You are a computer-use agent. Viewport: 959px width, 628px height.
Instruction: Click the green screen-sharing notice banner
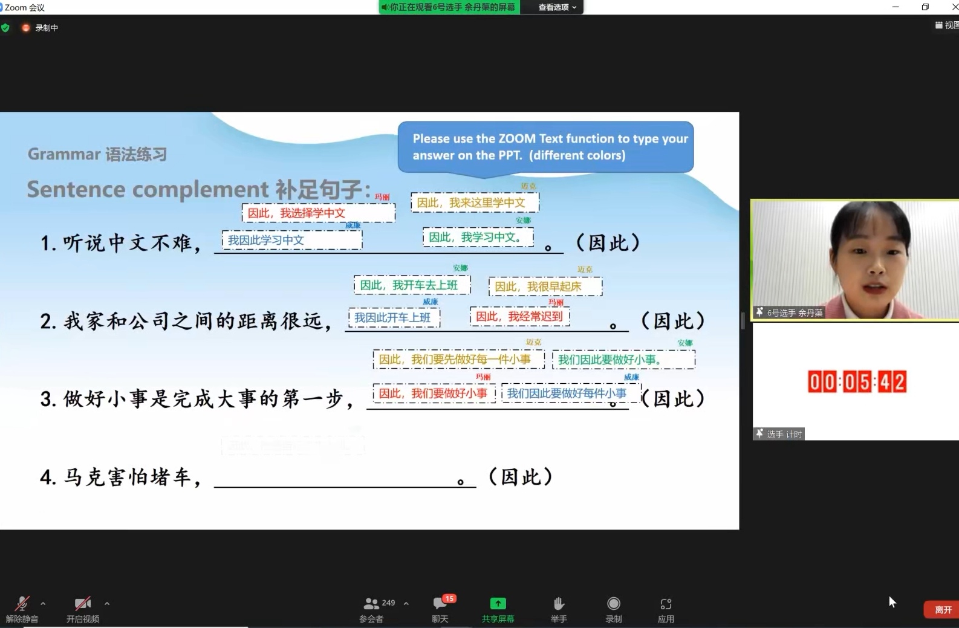click(449, 7)
